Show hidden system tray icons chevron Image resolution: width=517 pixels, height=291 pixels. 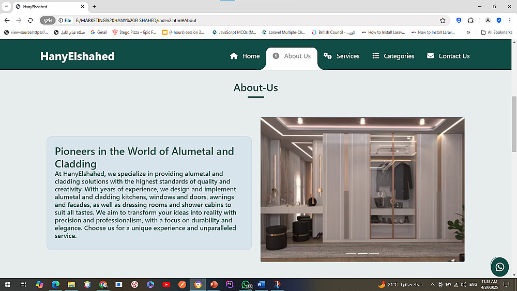click(x=432, y=284)
